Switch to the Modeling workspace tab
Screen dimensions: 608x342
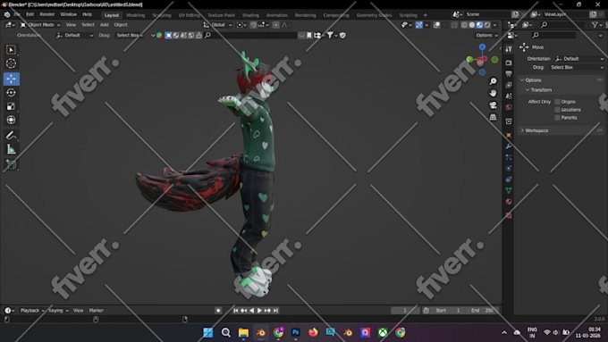(135, 15)
